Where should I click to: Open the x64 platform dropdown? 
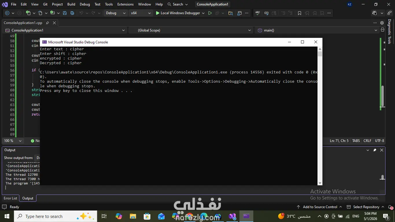(x=141, y=13)
